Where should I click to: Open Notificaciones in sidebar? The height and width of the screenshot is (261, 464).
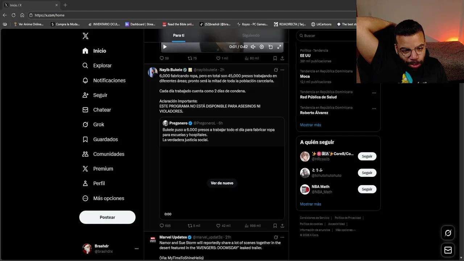[x=104, y=80]
